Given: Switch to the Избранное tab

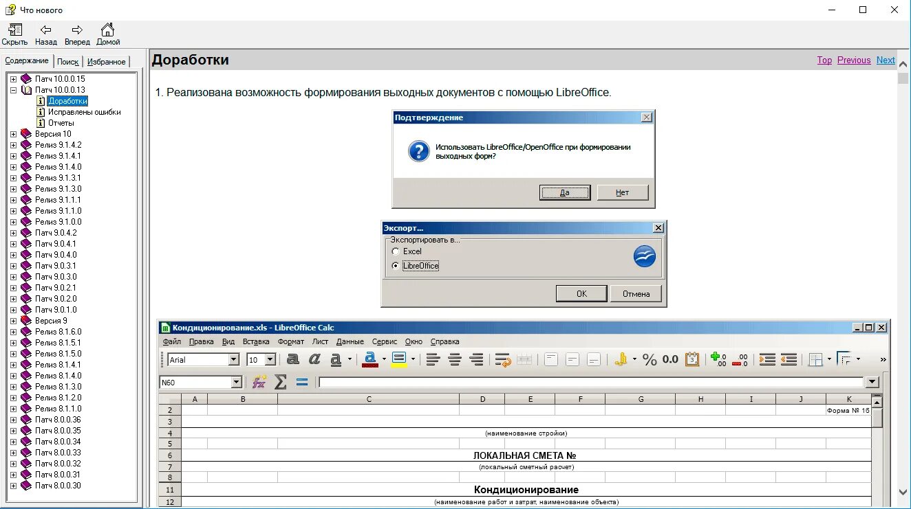Looking at the screenshot, I should pyautogui.click(x=107, y=61).
